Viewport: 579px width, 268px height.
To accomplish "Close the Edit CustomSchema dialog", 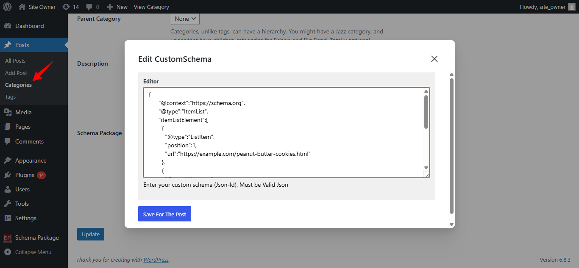I will tap(434, 59).
